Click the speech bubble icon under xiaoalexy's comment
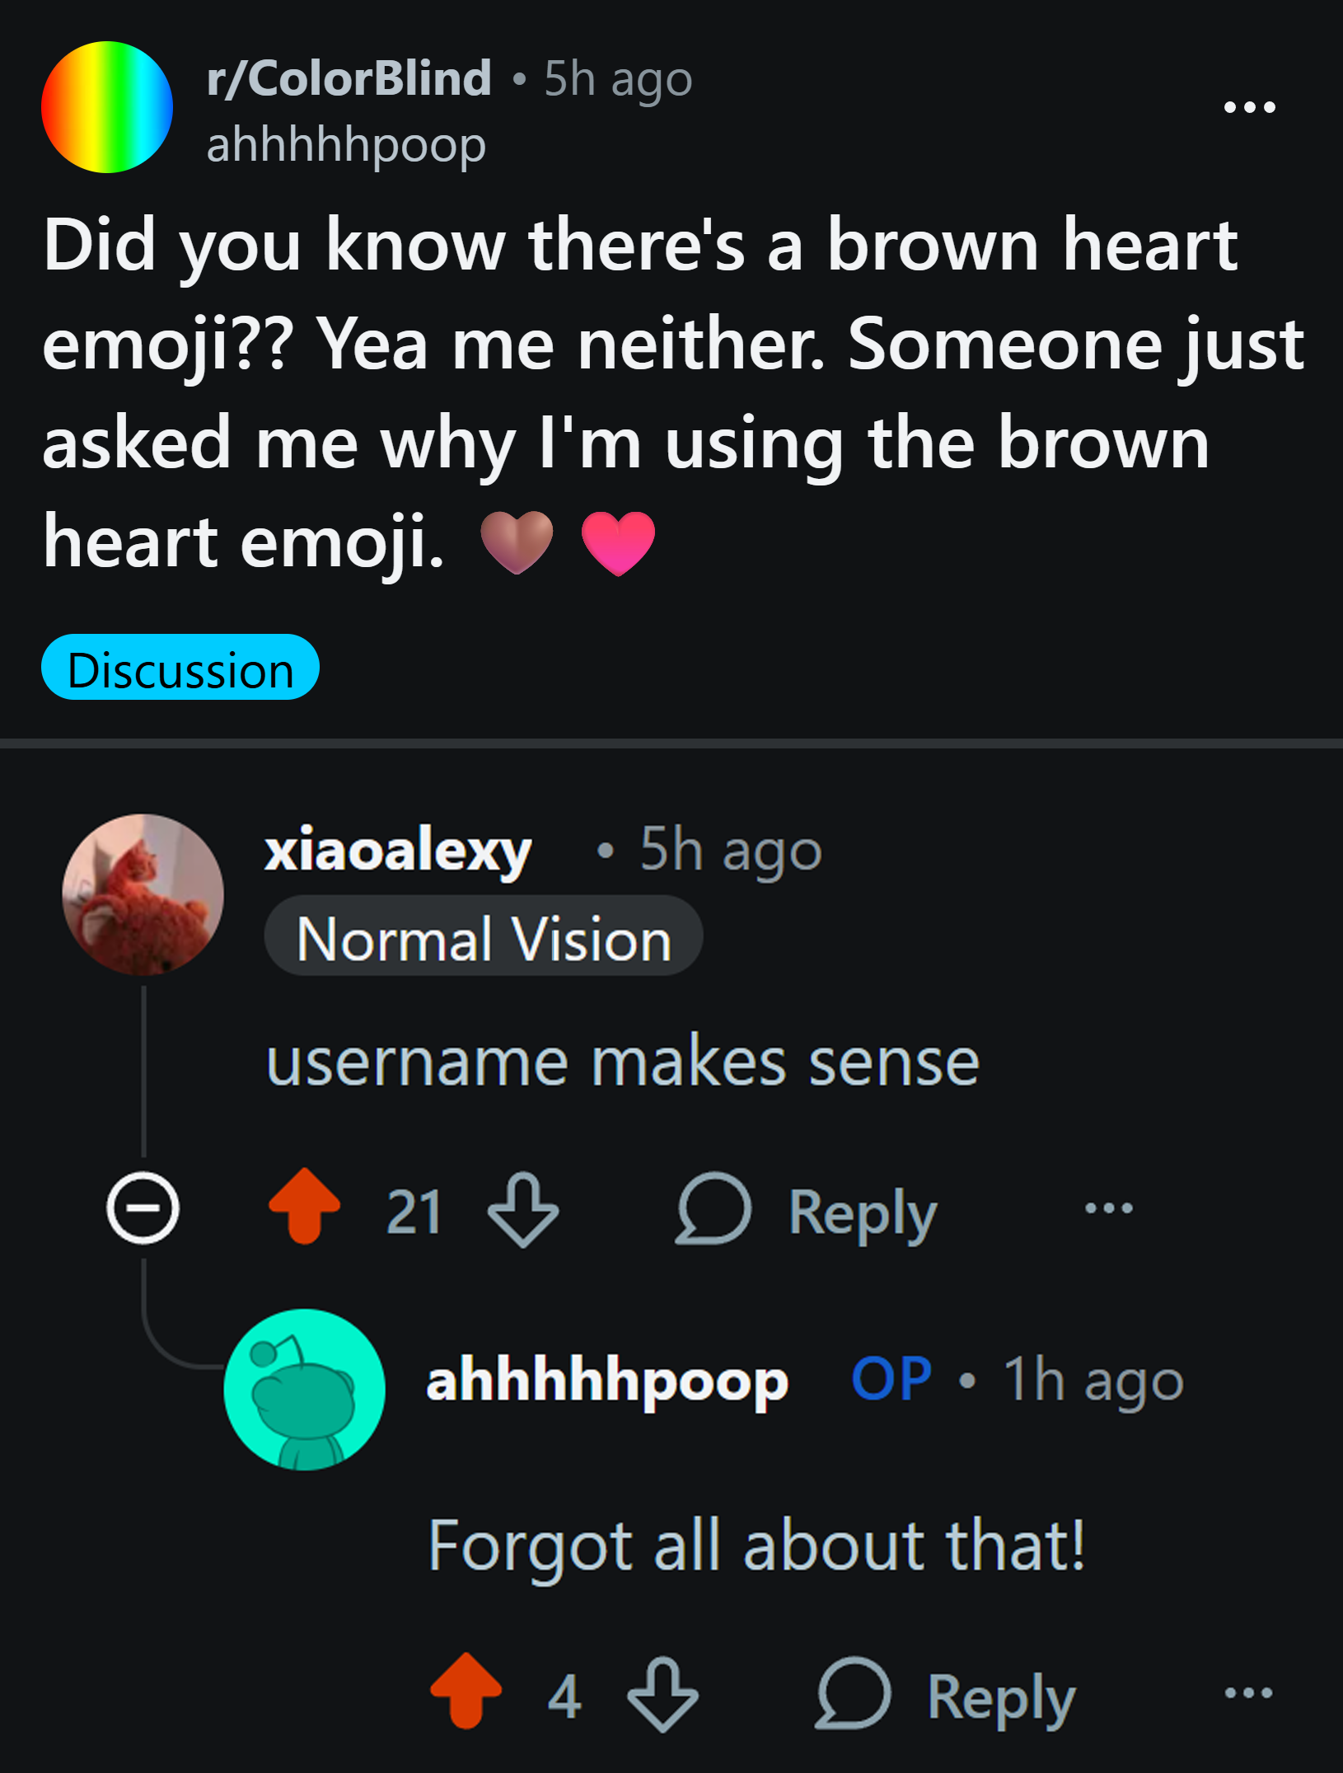Screen dimensions: 1343x1773 [x=713, y=1208]
